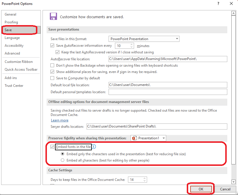Check Don't show the Backstage option
The width and height of the screenshot is (238, 195).
(52, 65)
